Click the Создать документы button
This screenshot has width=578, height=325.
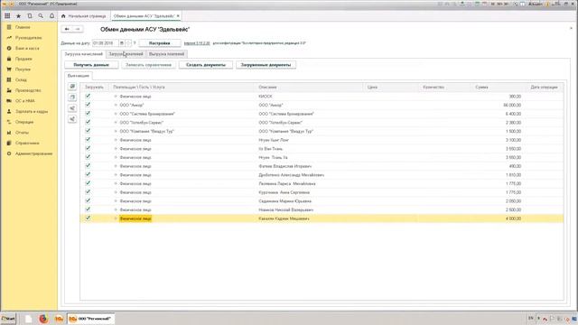(x=206, y=65)
